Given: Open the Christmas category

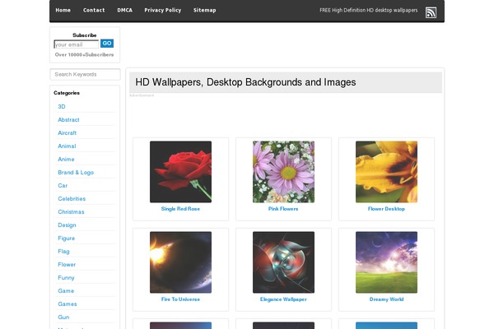Looking at the screenshot, I should (x=71, y=212).
